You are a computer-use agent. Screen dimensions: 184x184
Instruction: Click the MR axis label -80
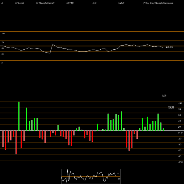click(180, 156)
